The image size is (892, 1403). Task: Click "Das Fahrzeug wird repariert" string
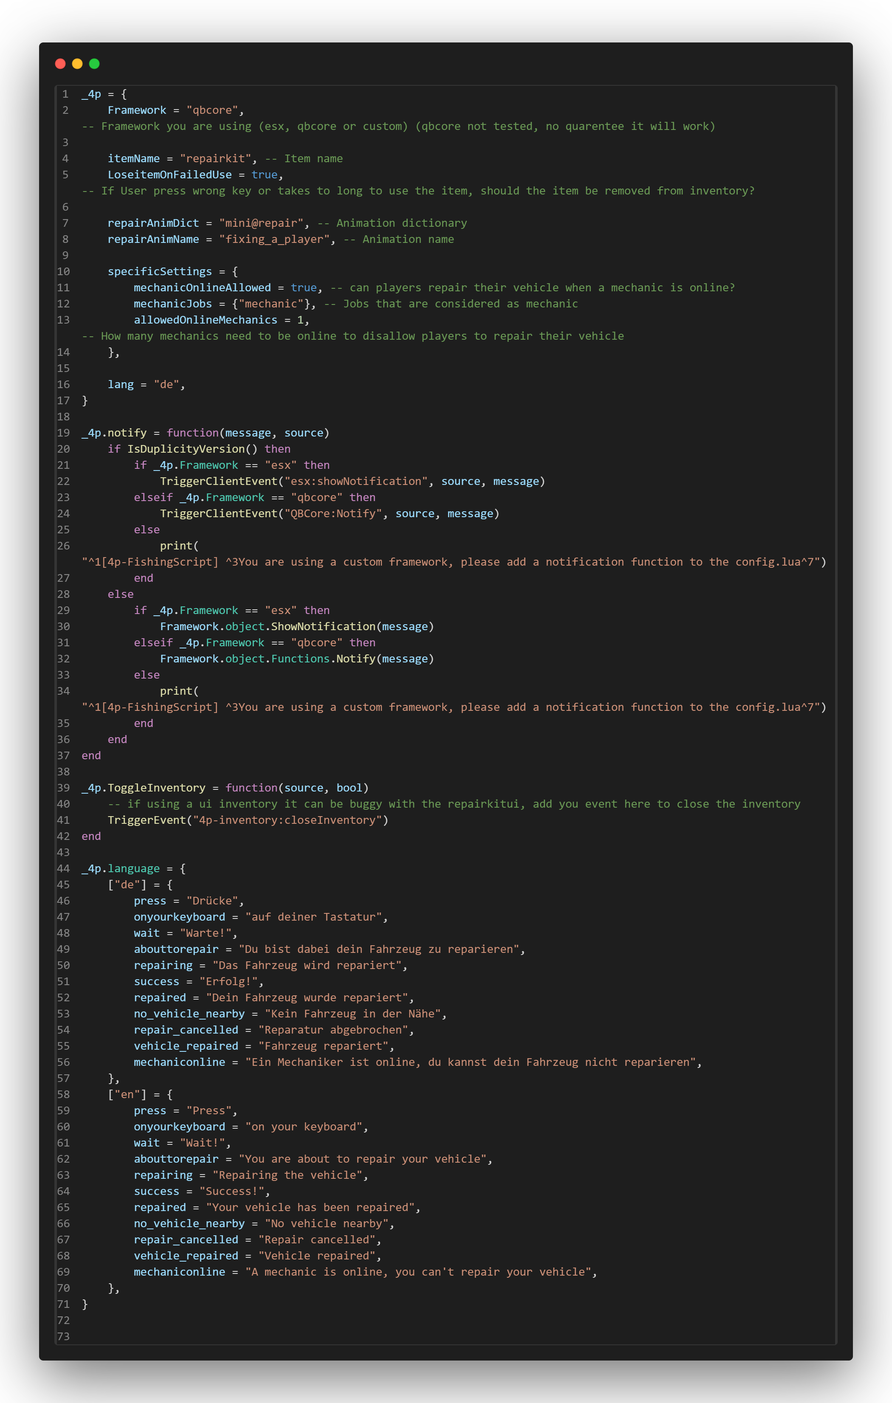pyautogui.click(x=307, y=966)
